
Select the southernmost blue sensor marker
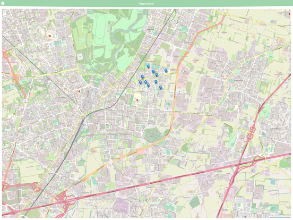160,87
